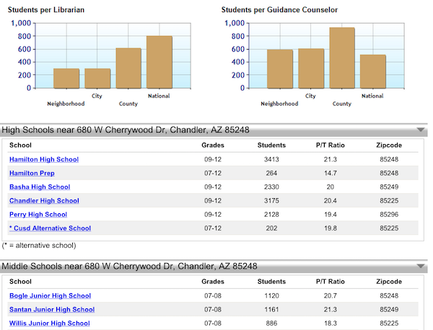The image size is (433, 330).
Task: Click the Middle Schools near Cherrywood header title
Action: pos(129,267)
